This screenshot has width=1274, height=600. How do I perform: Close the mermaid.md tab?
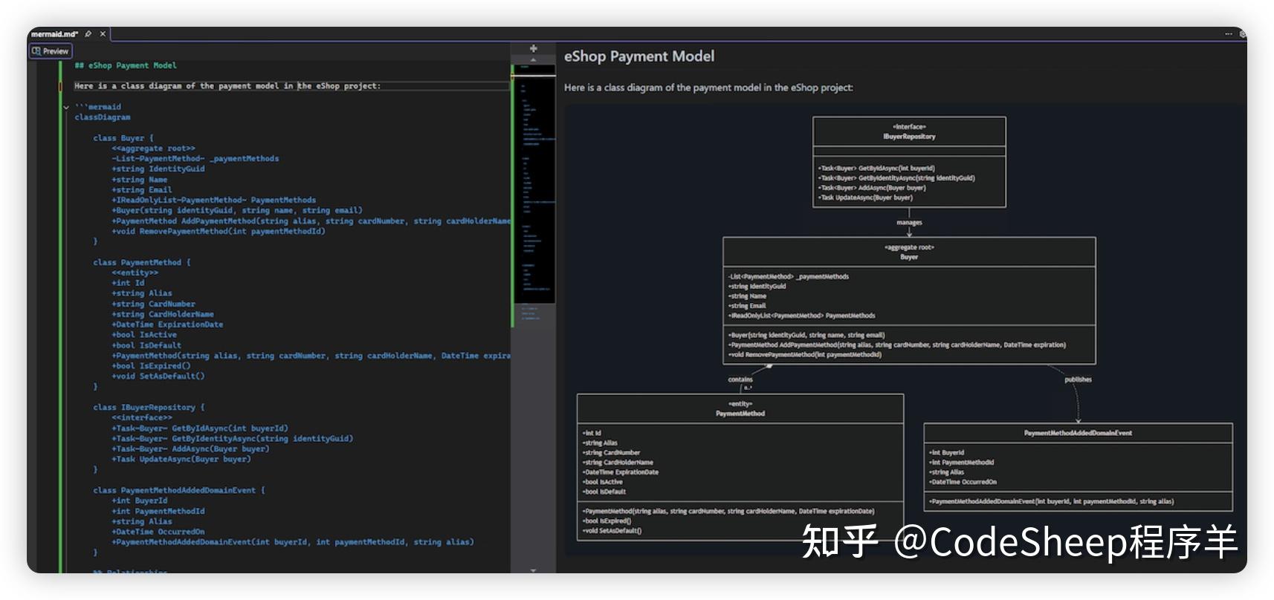click(x=103, y=33)
